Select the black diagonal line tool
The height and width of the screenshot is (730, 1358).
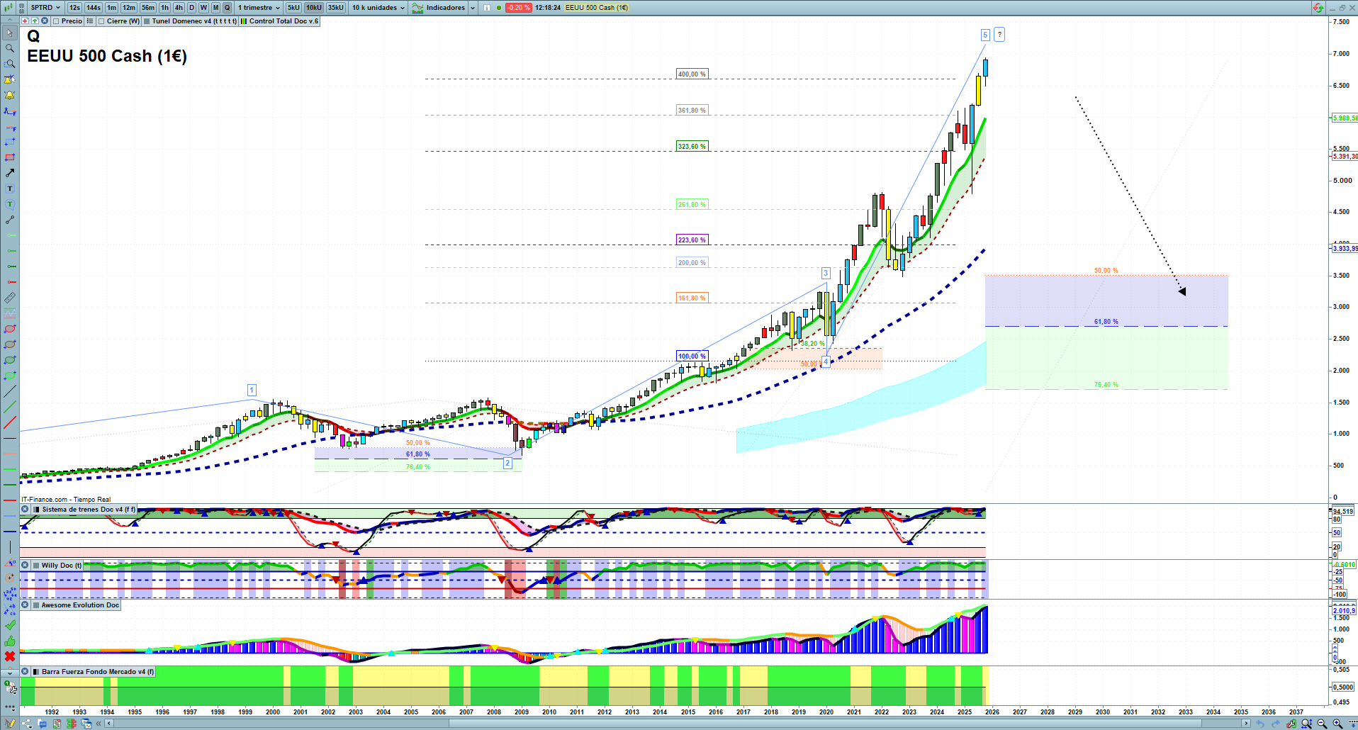coord(10,391)
